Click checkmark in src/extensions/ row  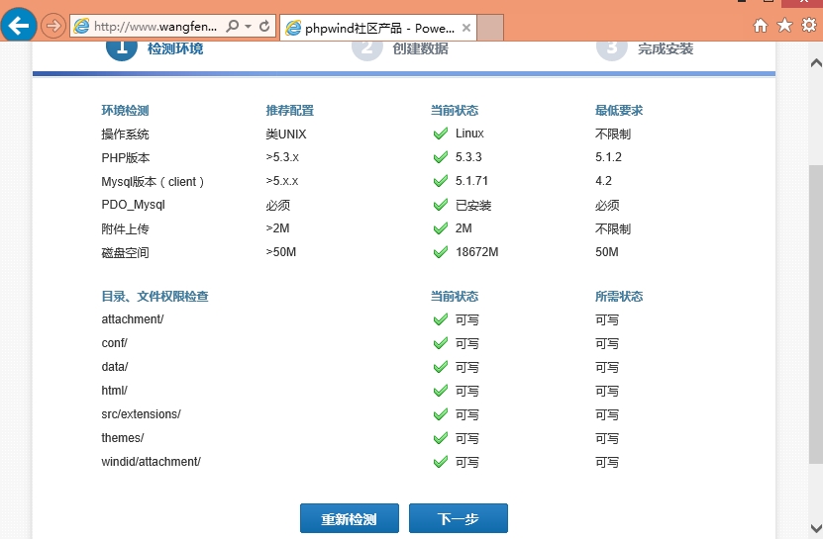(441, 414)
